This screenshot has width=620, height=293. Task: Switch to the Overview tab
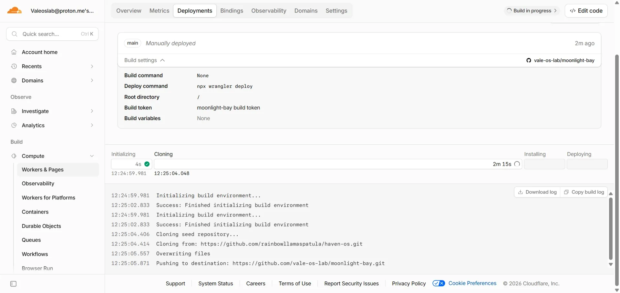[x=129, y=11]
